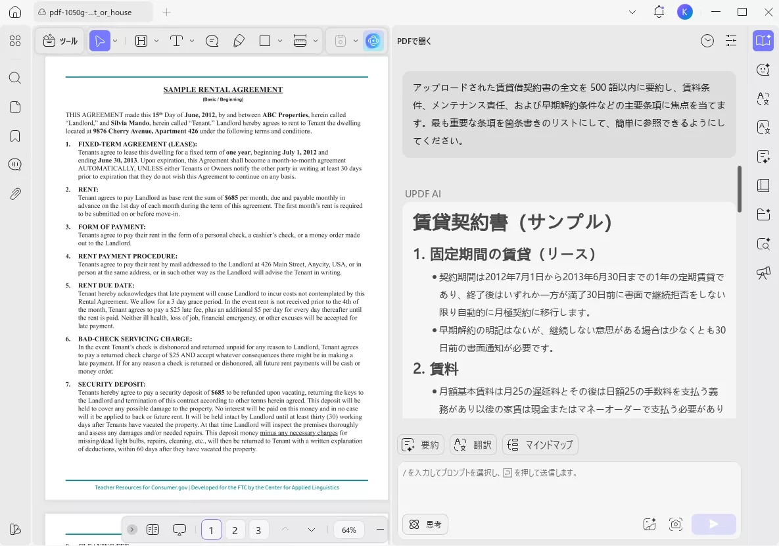This screenshot has width=779, height=546.
Task: Open the shape tool dropdown arrow
Action: pyautogui.click(x=280, y=41)
